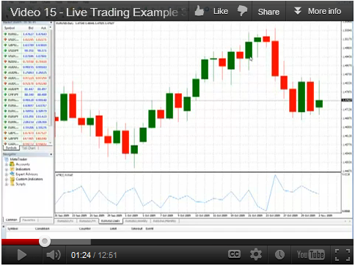
Task: Click the thumbs-up Like icon
Action: (x=200, y=11)
